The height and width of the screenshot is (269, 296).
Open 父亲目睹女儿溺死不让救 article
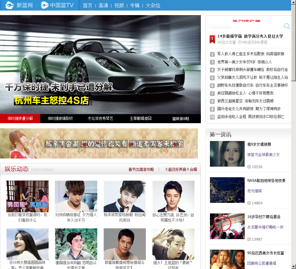(x=253, y=78)
